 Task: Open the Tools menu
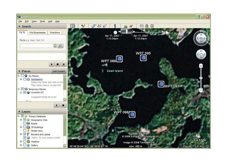[x=42, y=21]
